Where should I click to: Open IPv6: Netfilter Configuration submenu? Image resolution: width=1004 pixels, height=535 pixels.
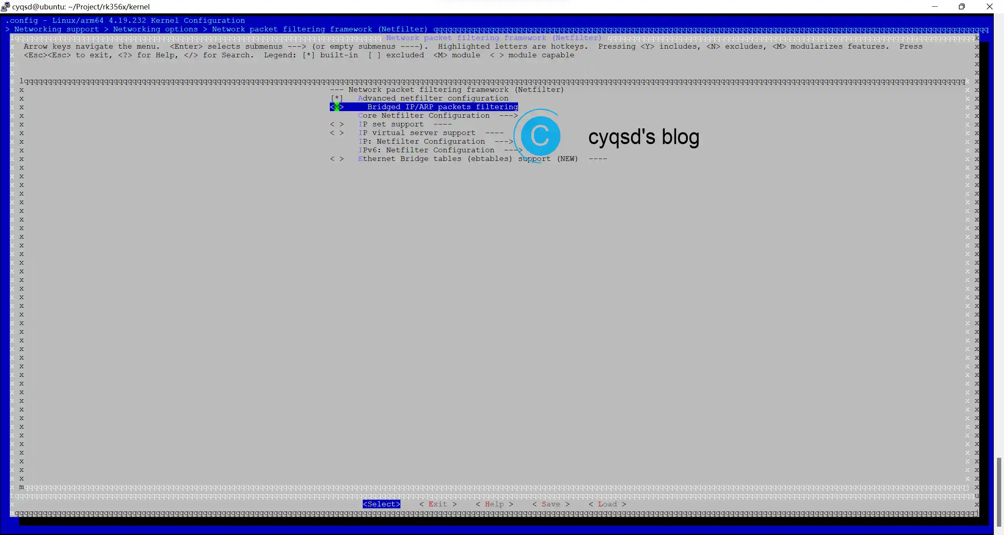click(x=440, y=150)
